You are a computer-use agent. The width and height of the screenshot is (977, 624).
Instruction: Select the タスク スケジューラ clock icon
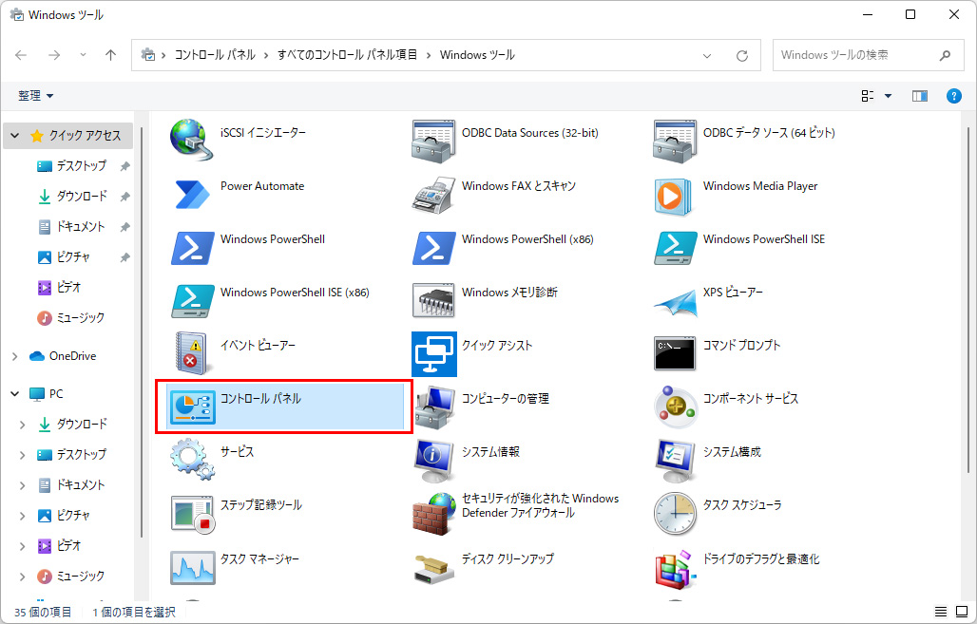click(675, 514)
